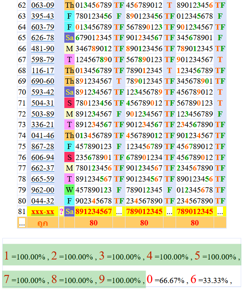
Task: Click row number 81
Action: tap(22, 212)
